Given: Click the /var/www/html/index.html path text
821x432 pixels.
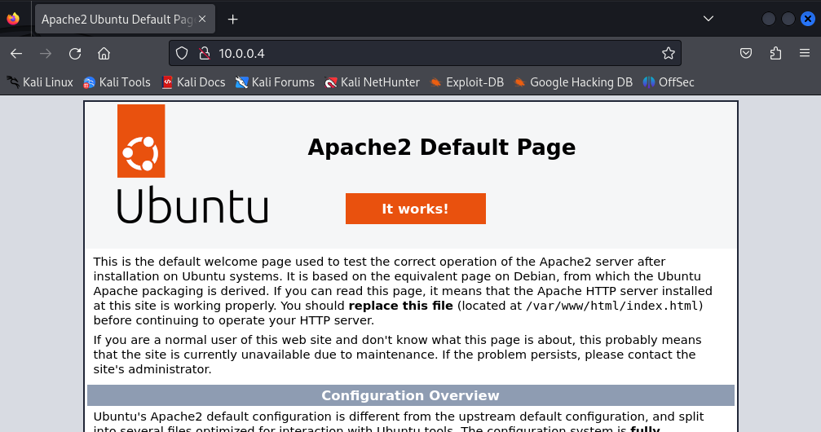Looking at the screenshot, I should pos(612,306).
